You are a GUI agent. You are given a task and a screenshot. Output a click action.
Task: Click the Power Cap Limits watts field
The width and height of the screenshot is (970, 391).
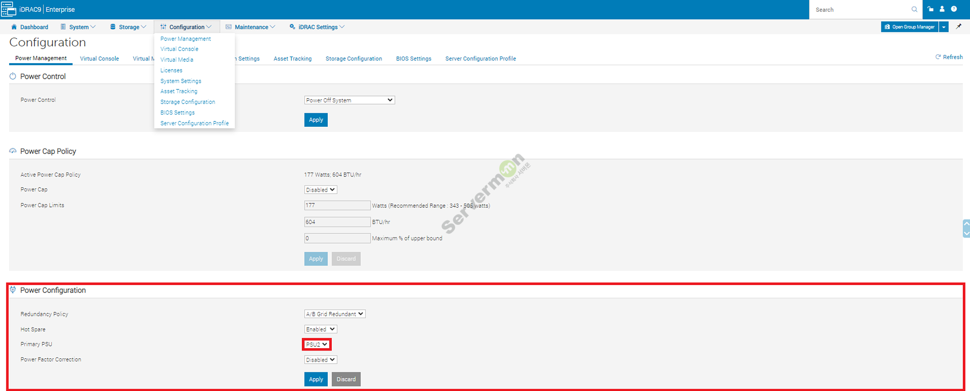(x=337, y=206)
